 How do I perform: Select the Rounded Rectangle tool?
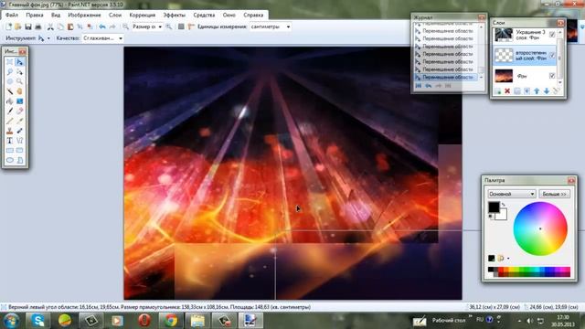19,150
